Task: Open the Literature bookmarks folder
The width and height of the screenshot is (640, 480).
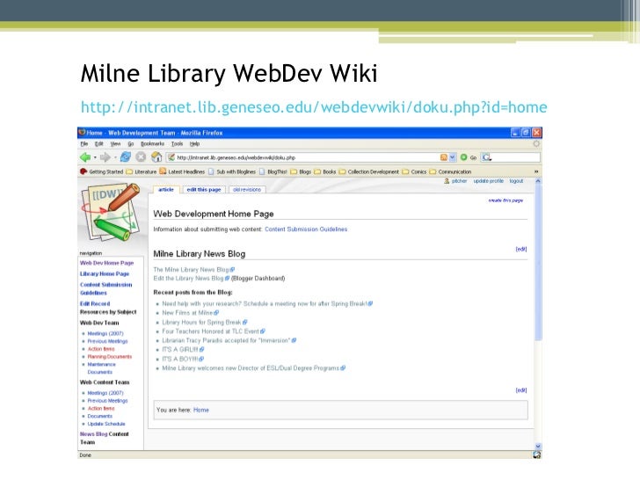Action: point(142,171)
